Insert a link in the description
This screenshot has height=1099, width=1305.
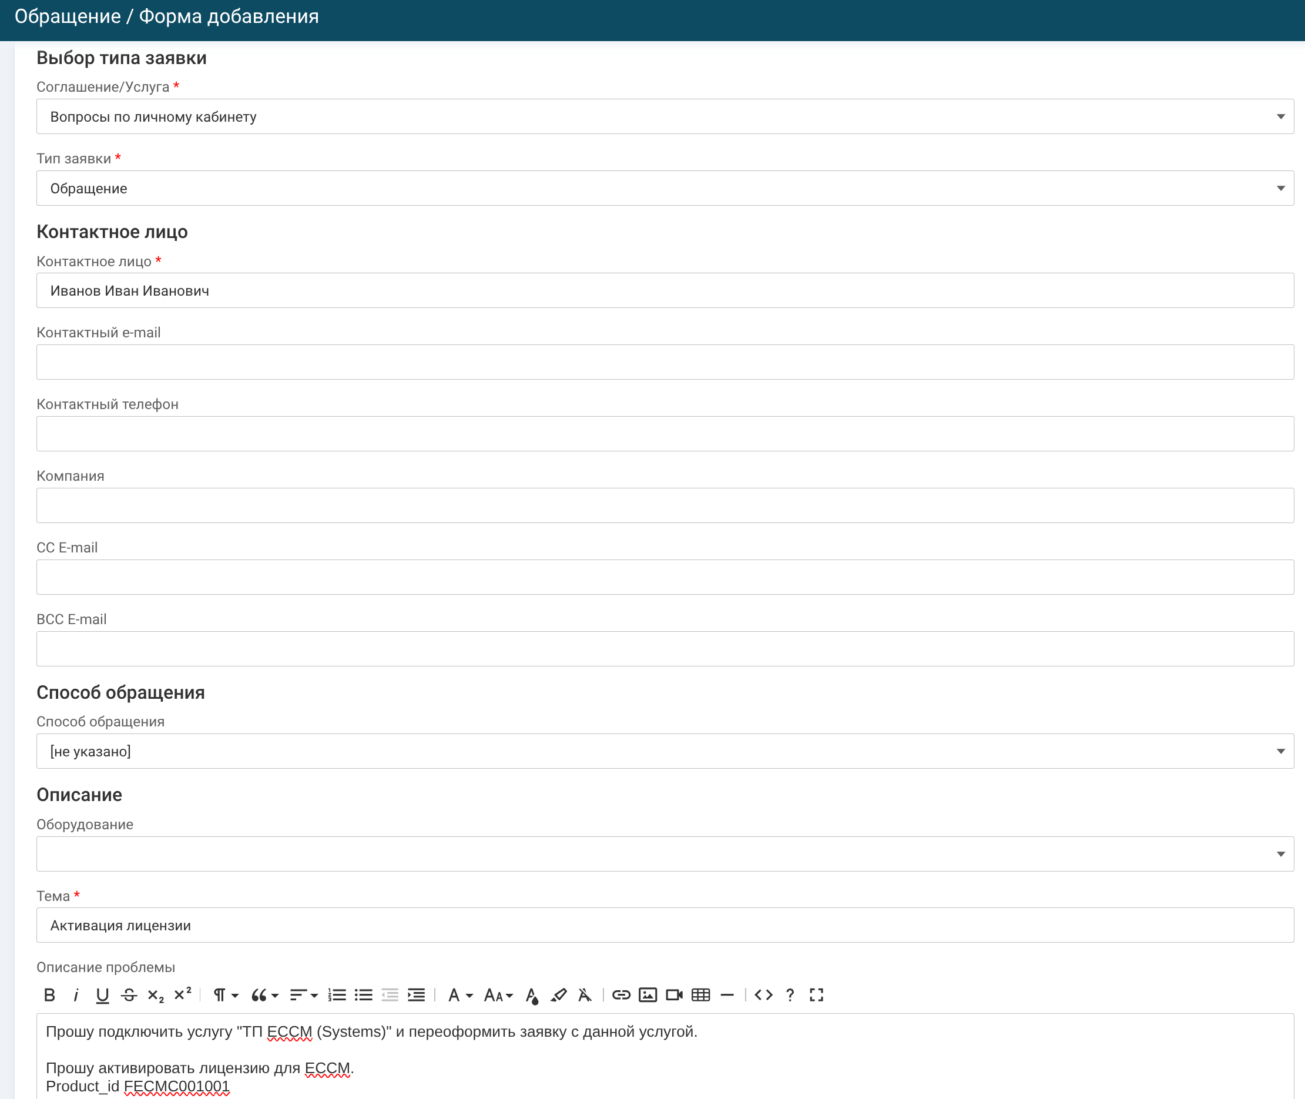tap(621, 995)
